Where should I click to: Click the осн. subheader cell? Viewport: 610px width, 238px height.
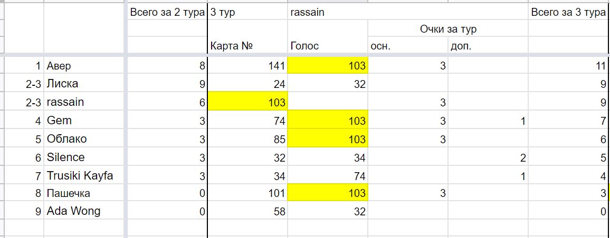[x=408, y=46]
